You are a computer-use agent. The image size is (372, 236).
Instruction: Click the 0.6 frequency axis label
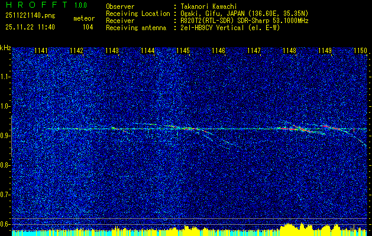click(5, 224)
